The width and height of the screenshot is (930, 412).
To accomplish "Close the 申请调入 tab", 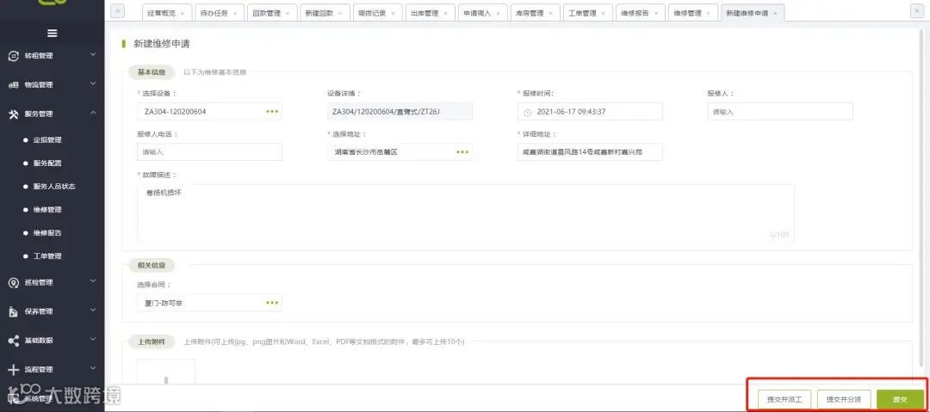I will [x=499, y=13].
